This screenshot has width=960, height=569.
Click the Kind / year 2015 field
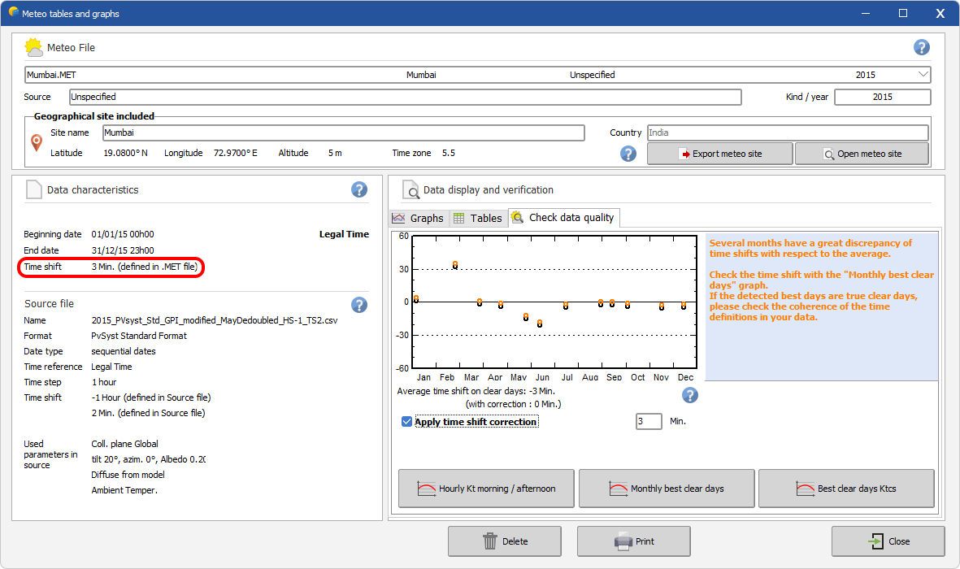tap(882, 97)
